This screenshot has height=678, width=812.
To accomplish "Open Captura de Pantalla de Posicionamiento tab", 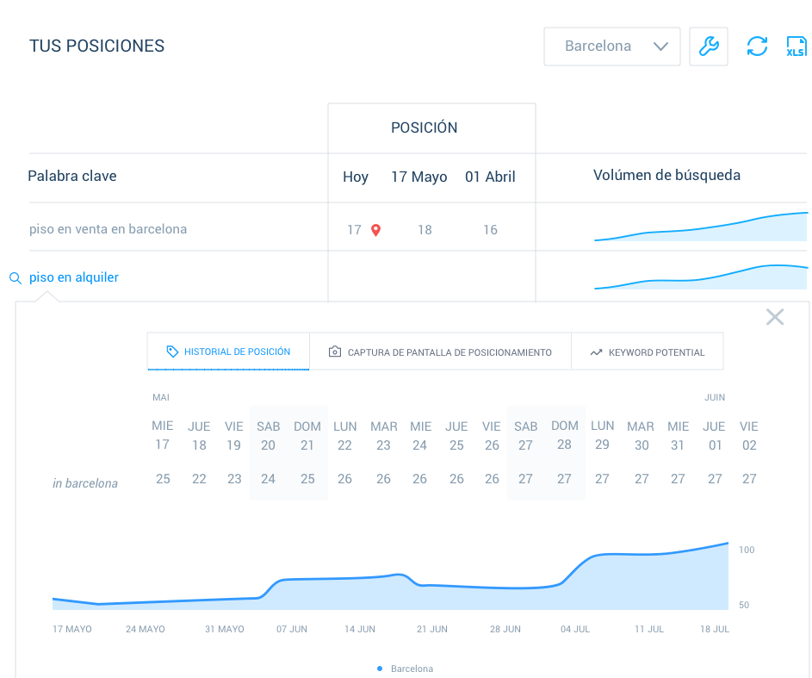I will tap(440, 351).
